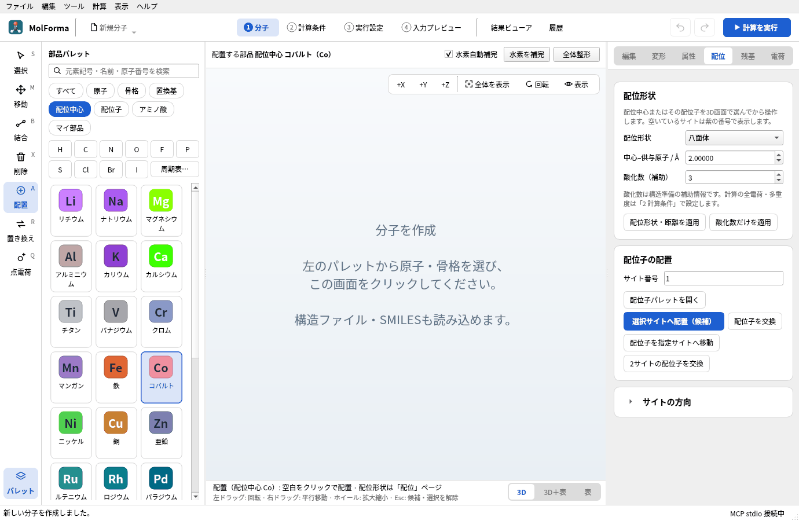Open the 表示 eye dropdown in viewport
Screen dimensions: 799x521
pos(576,85)
